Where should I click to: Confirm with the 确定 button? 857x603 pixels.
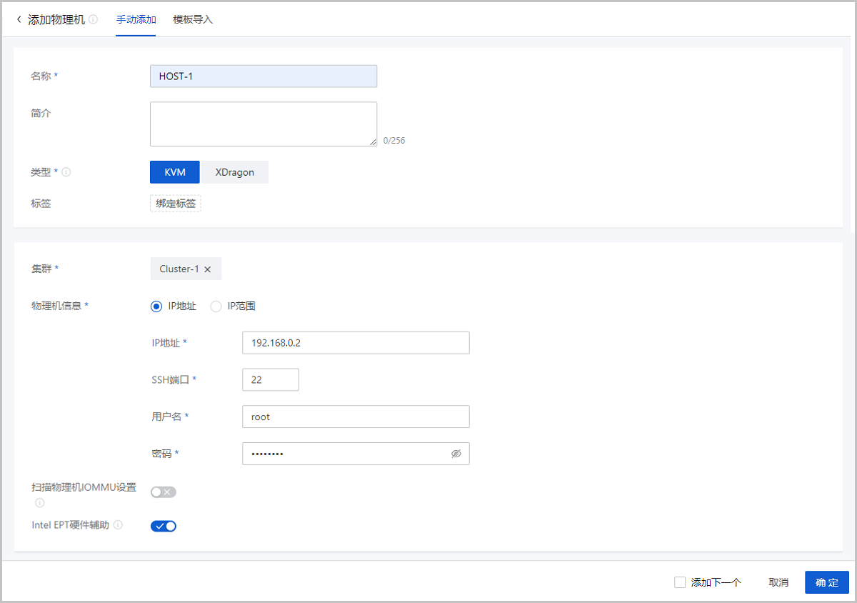click(x=827, y=582)
